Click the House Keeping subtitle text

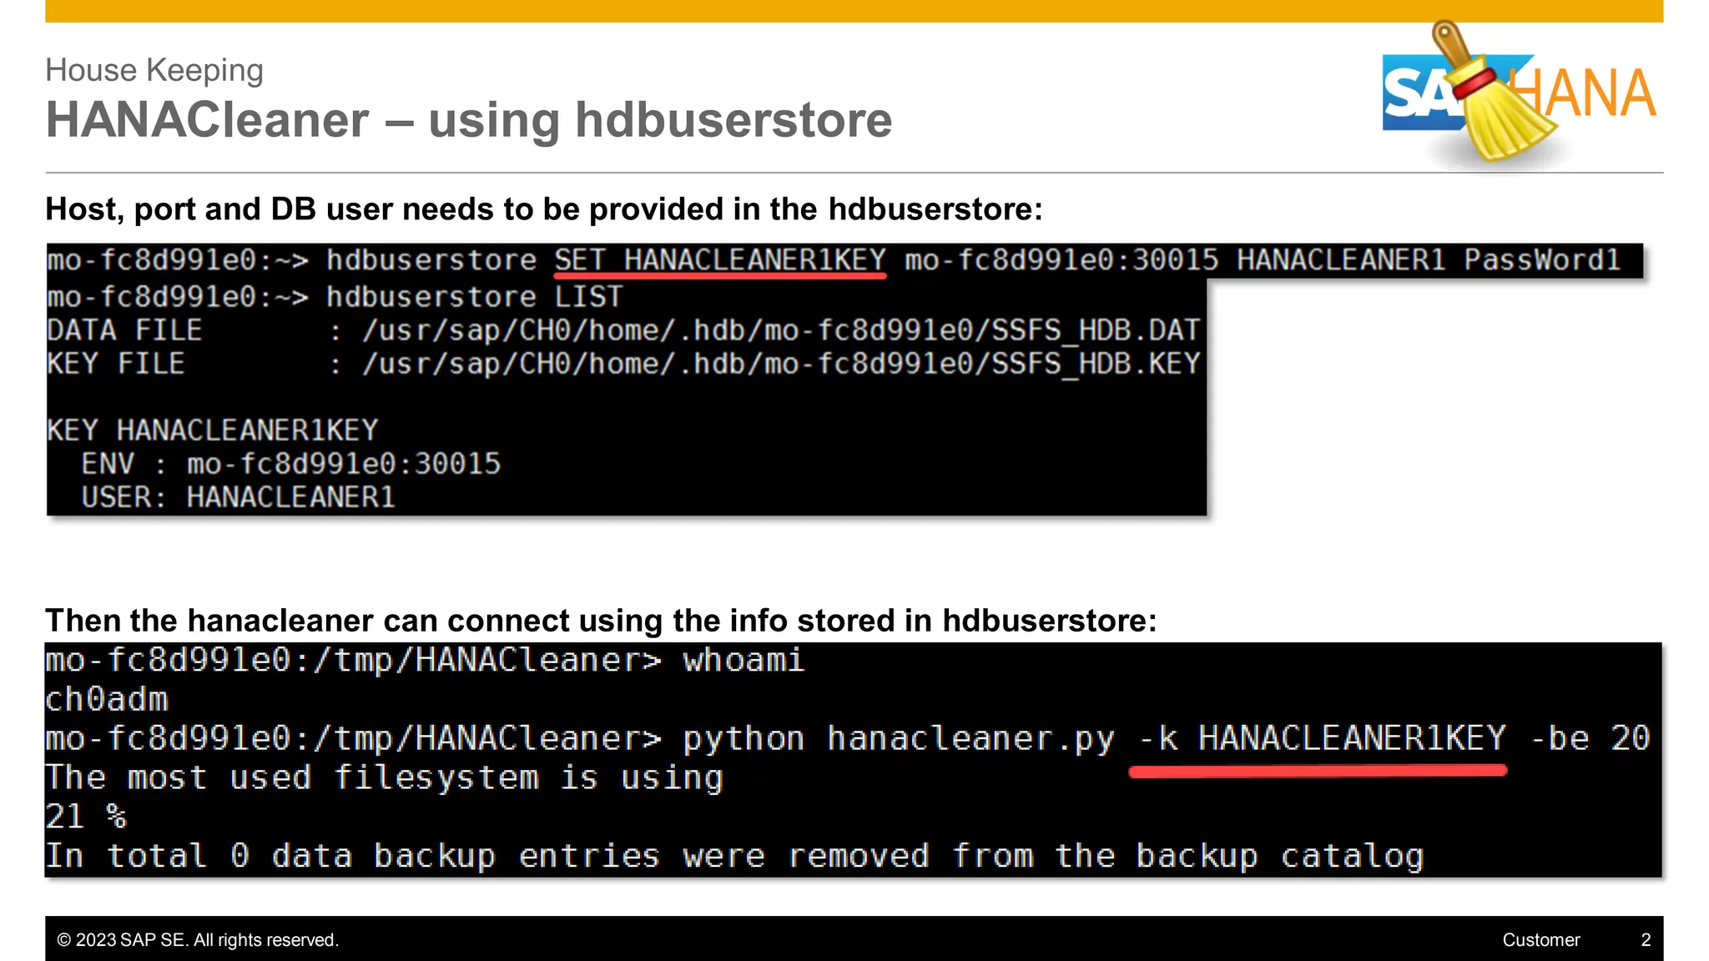coord(154,70)
